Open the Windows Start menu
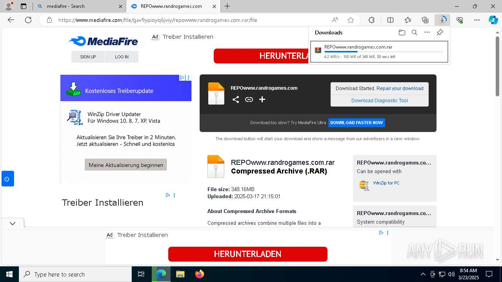Screen dimensions: 502x282 9,274
